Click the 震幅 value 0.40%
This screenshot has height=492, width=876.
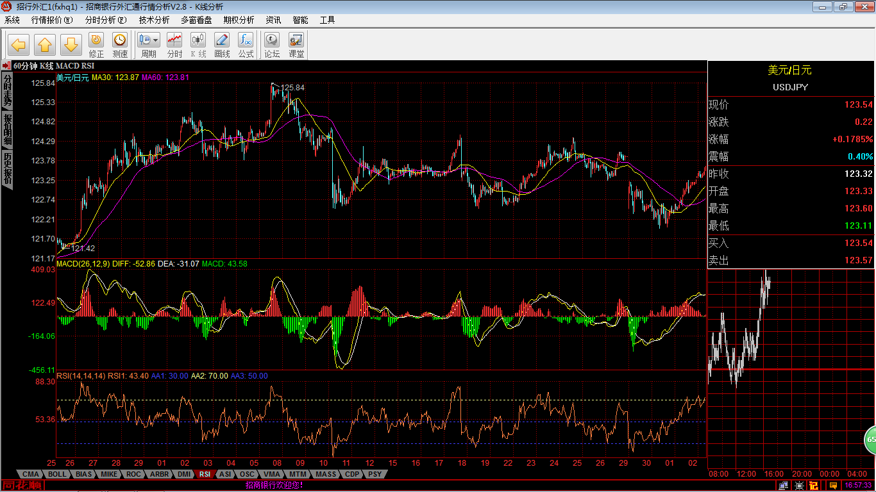861,156
